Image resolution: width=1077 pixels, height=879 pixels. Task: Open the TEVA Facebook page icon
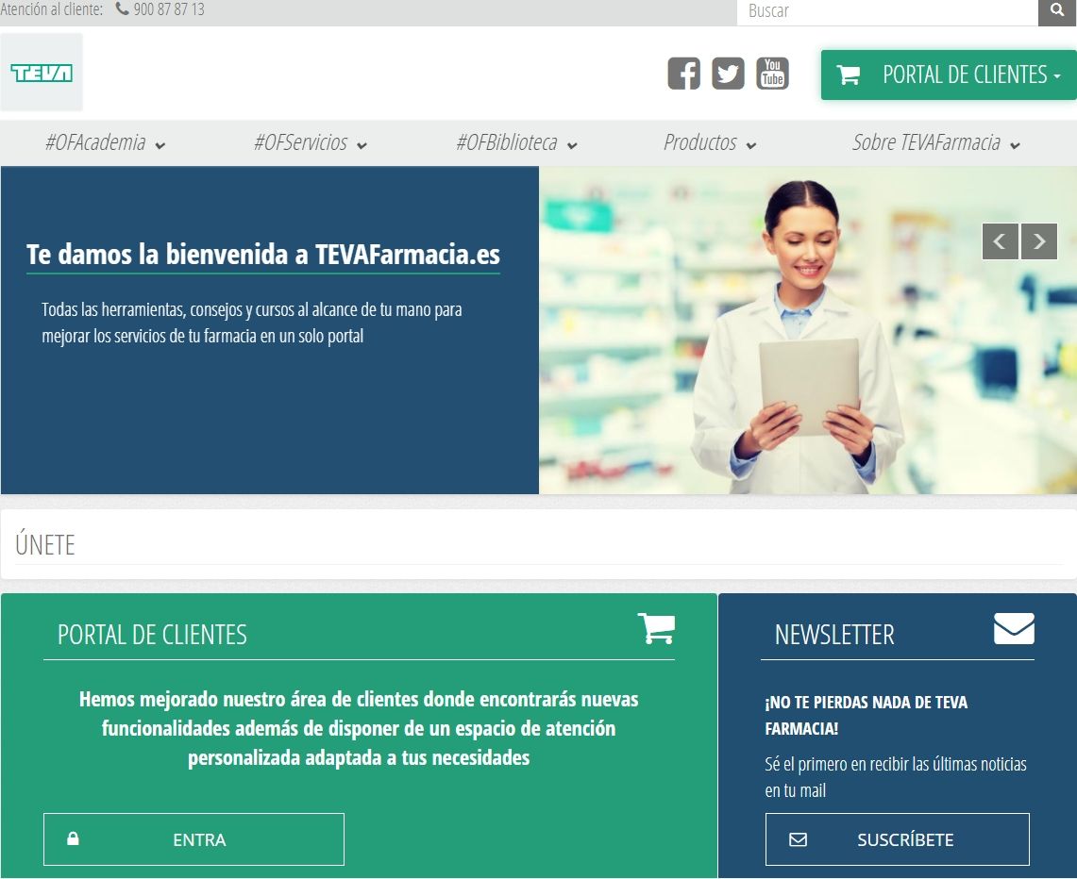[x=683, y=74]
